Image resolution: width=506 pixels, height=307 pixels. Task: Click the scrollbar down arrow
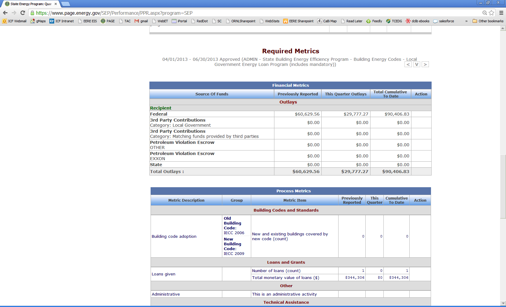[503, 303]
